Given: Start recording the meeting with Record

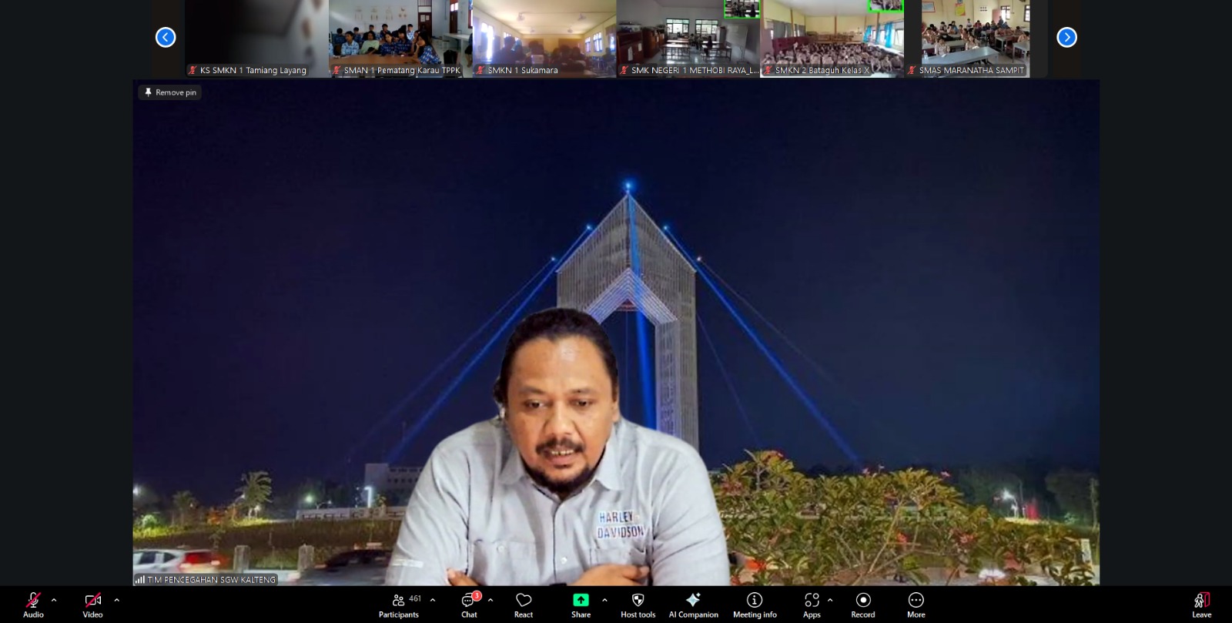Looking at the screenshot, I should 862,604.
